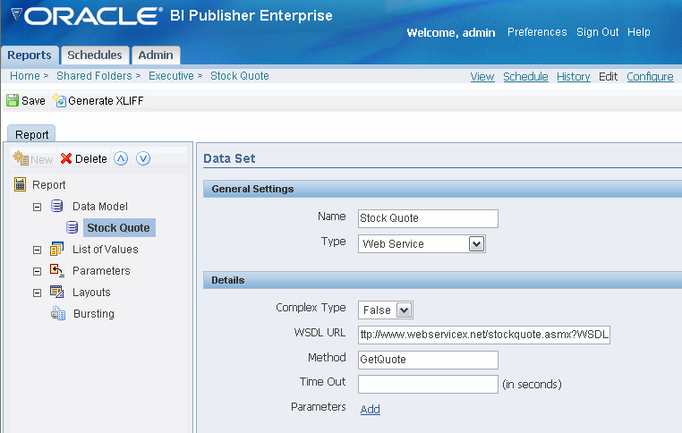Move item down with down-arrow icon
Viewport: 682px width, 433px height.
(143, 158)
